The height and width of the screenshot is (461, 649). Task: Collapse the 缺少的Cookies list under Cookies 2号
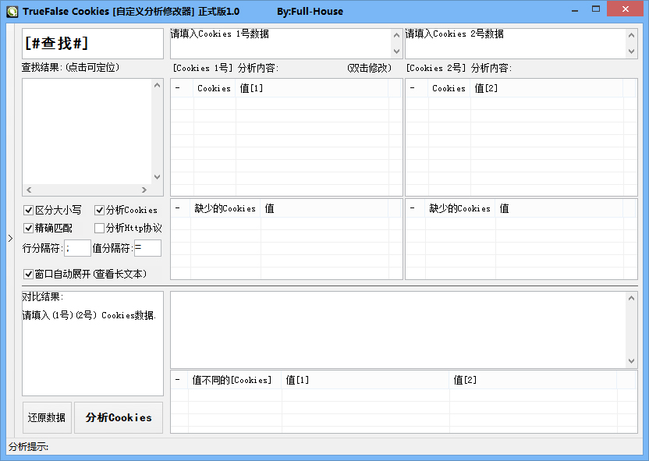[x=412, y=208]
